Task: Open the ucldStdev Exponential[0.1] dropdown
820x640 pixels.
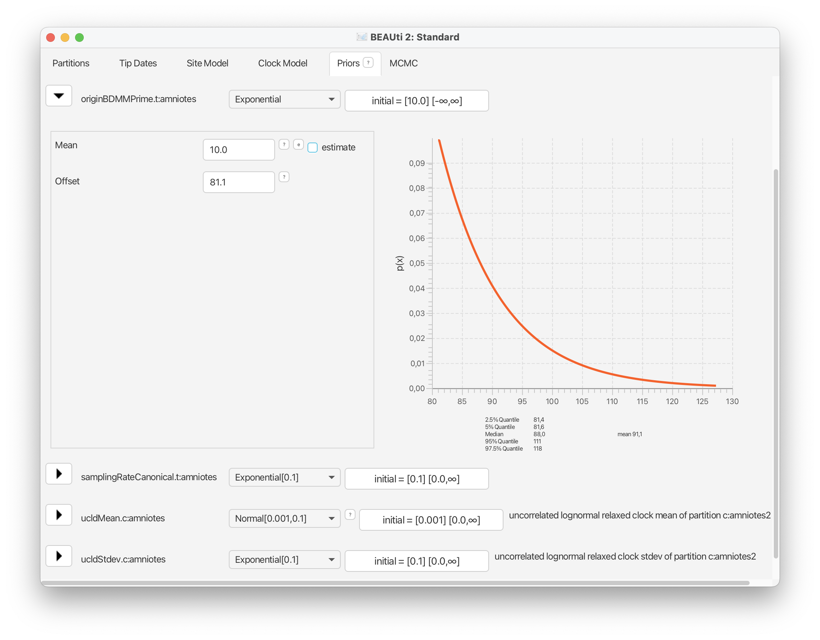Action: 285,560
